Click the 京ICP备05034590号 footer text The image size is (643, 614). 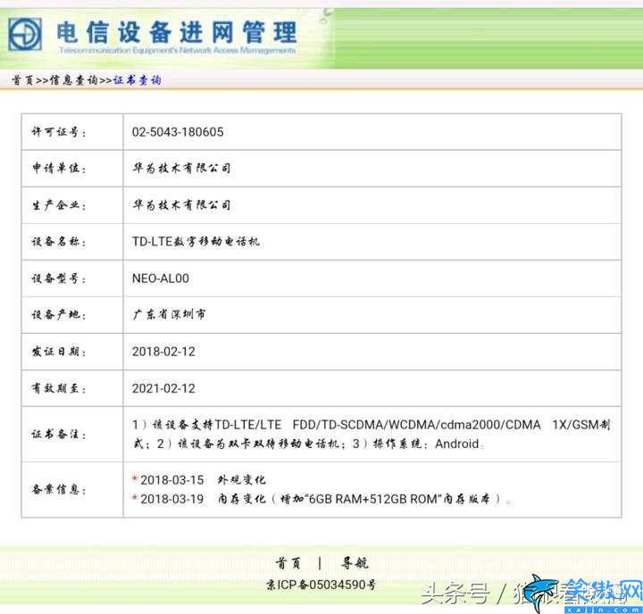[x=321, y=585]
